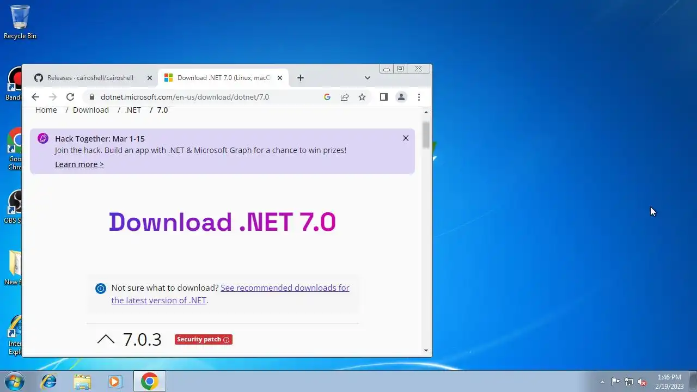Click the Download .NET 7.0 heading
The image size is (697, 392).
222,222
